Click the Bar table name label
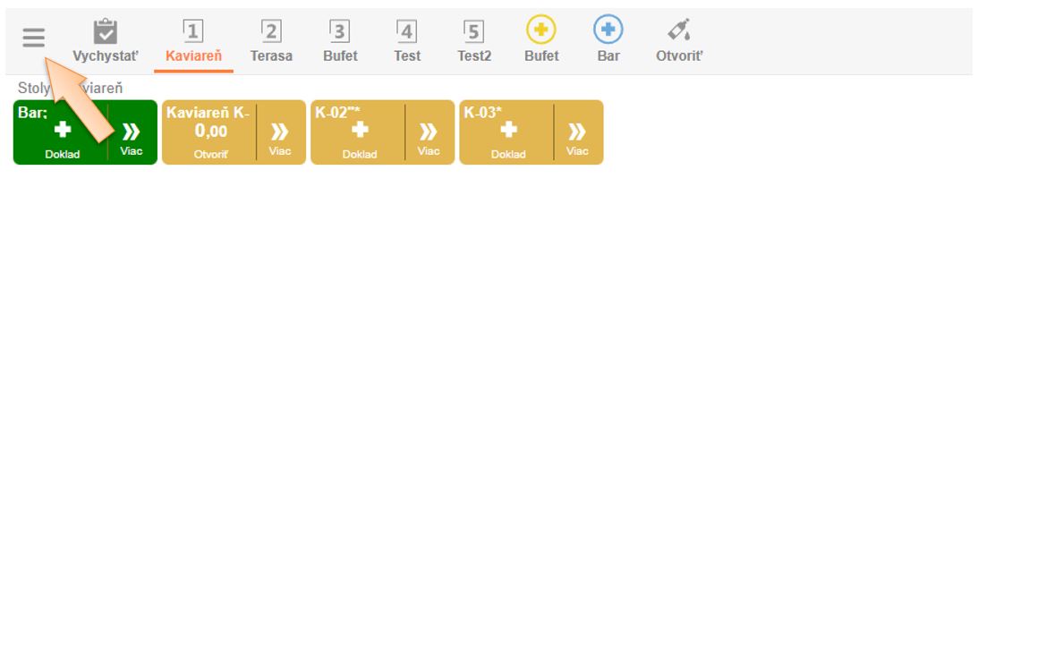The image size is (1046, 672). point(32,113)
